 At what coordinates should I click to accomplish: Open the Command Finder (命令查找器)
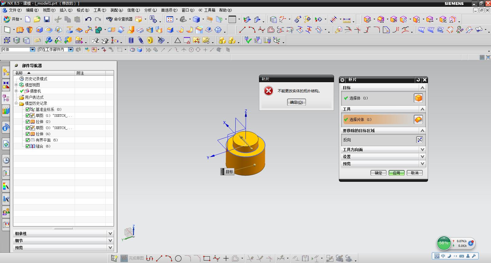(120, 19)
